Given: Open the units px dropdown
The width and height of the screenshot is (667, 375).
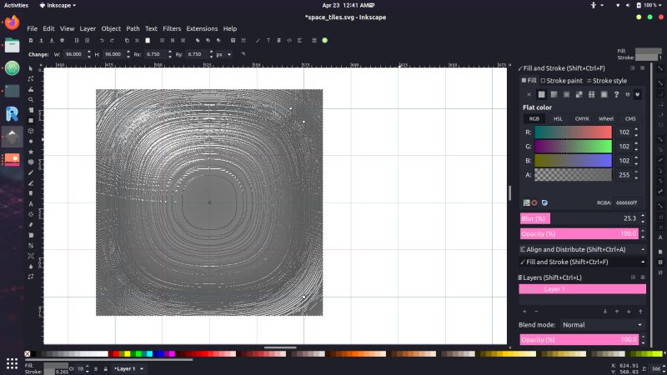Looking at the screenshot, I should pyautogui.click(x=224, y=54).
